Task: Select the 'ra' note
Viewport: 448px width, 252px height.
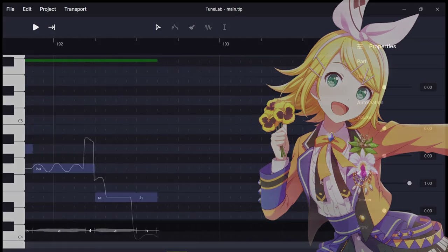Action: click(115, 198)
